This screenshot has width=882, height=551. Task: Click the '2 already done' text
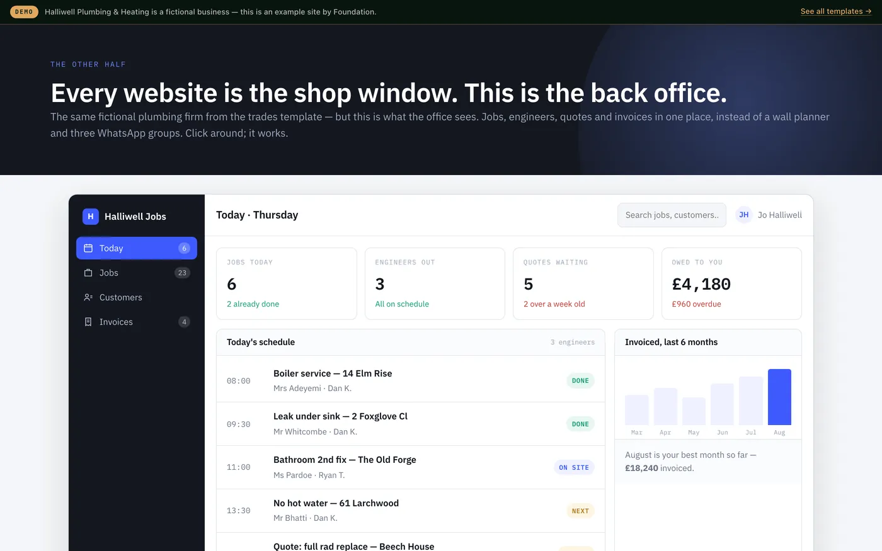pyautogui.click(x=253, y=304)
